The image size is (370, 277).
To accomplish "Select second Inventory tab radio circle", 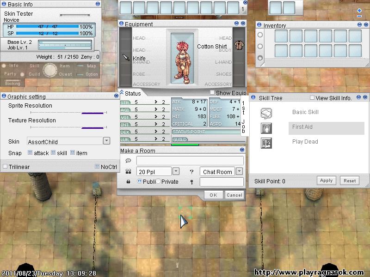I will (260, 46).
